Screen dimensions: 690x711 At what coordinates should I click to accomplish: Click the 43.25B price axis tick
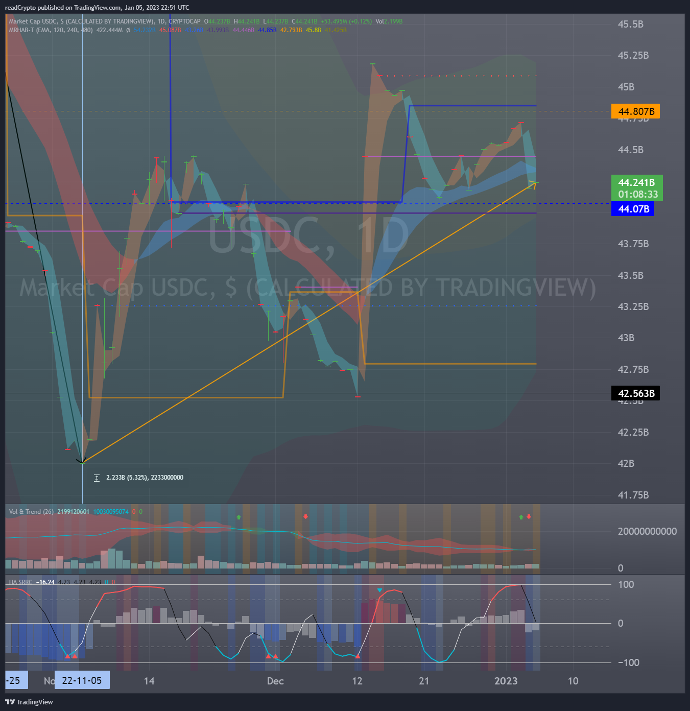[x=633, y=306]
